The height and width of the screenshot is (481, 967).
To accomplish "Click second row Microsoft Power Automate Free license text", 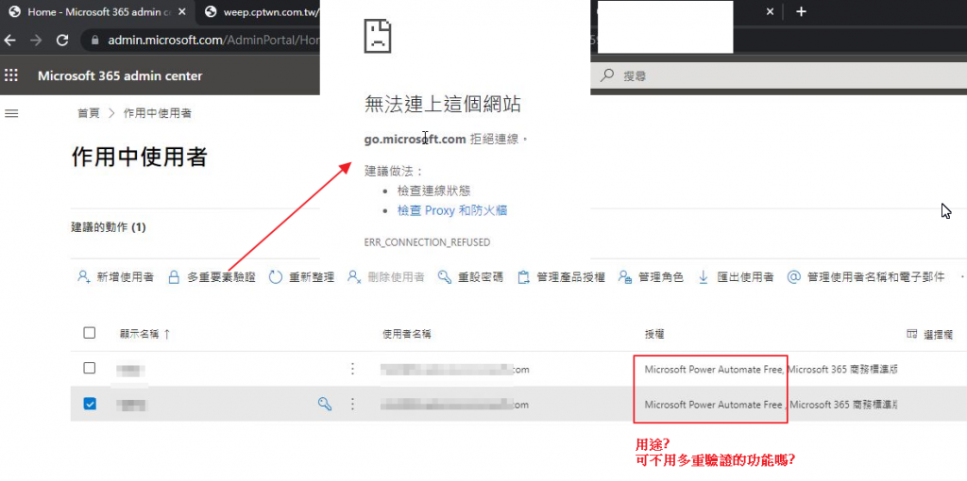I will tap(713, 406).
